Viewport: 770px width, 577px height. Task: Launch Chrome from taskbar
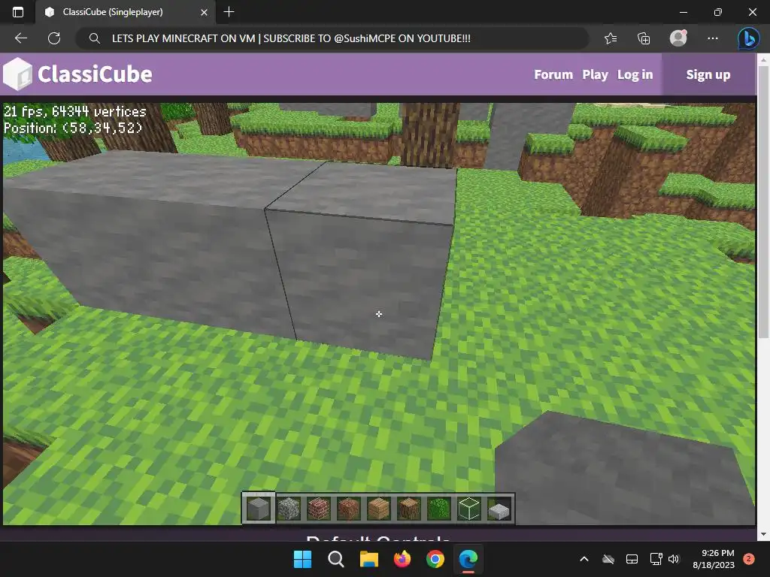[435, 559]
